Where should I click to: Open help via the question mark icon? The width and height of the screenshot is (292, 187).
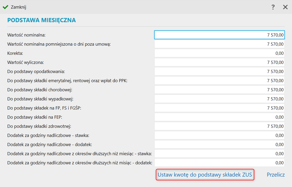[273, 7]
